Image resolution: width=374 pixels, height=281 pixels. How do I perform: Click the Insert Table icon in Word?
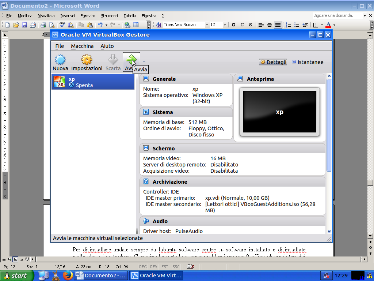136,25
